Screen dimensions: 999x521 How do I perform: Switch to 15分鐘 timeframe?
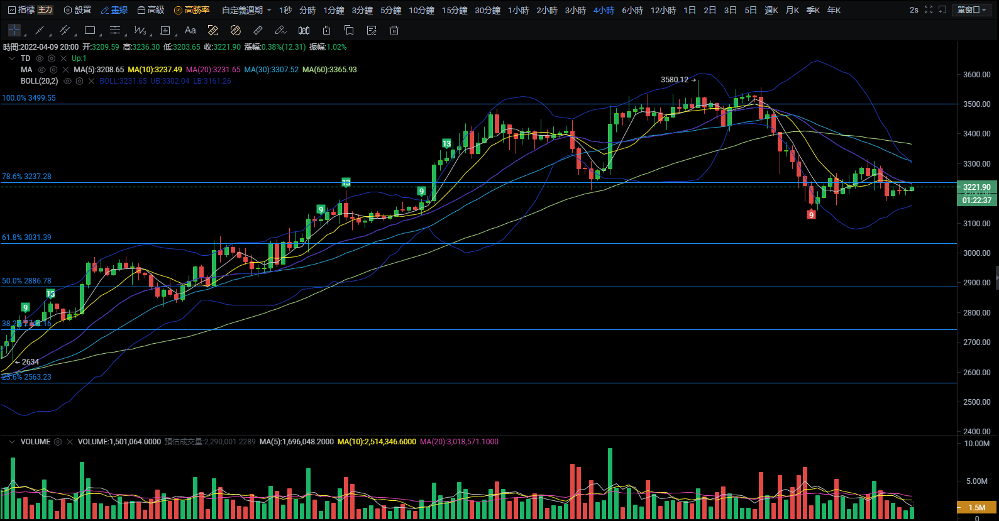click(x=455, y=10)
